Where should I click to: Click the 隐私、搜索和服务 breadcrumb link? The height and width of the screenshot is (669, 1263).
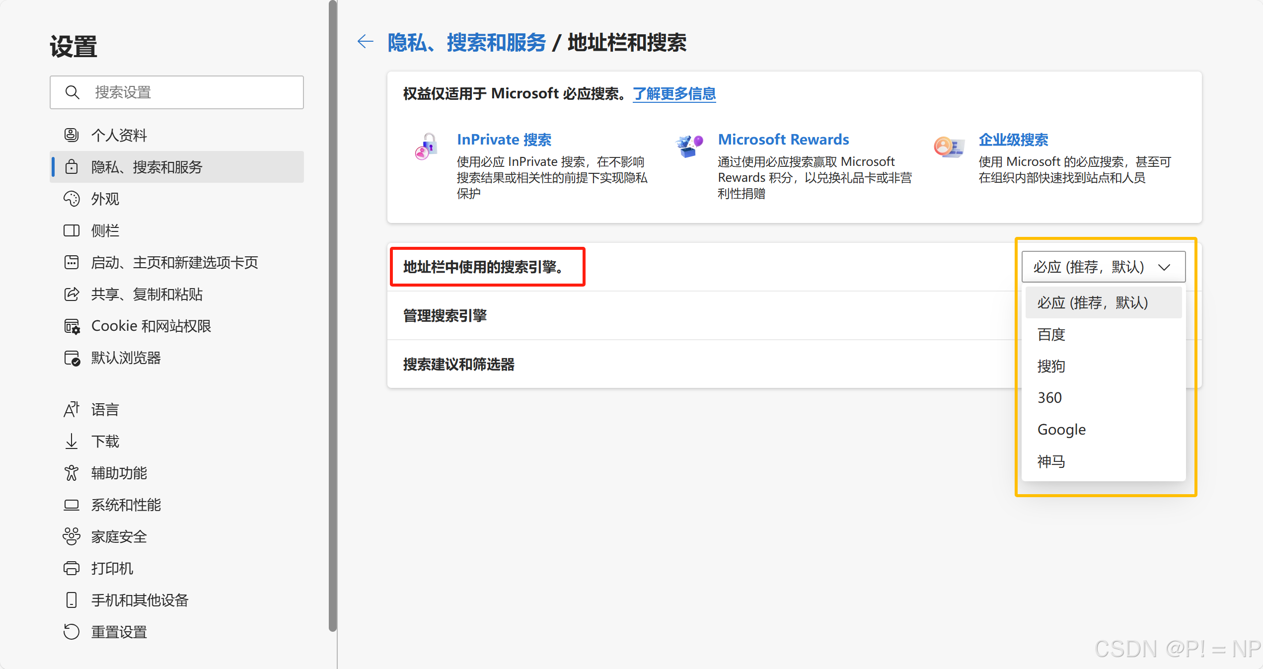click(x=466, y=43)
